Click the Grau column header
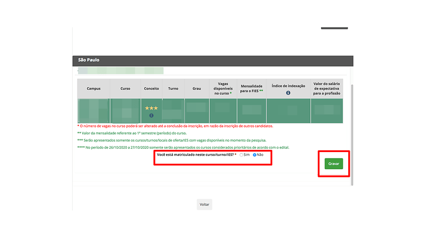Viewport: 424px width, 238px height. [x=197, y=89]
